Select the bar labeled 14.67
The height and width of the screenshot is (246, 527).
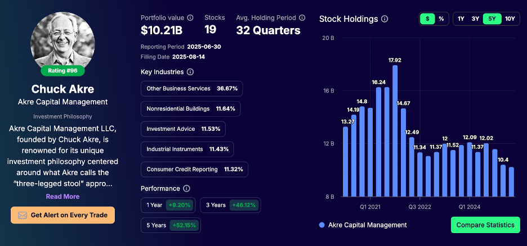tap(403, 153)
